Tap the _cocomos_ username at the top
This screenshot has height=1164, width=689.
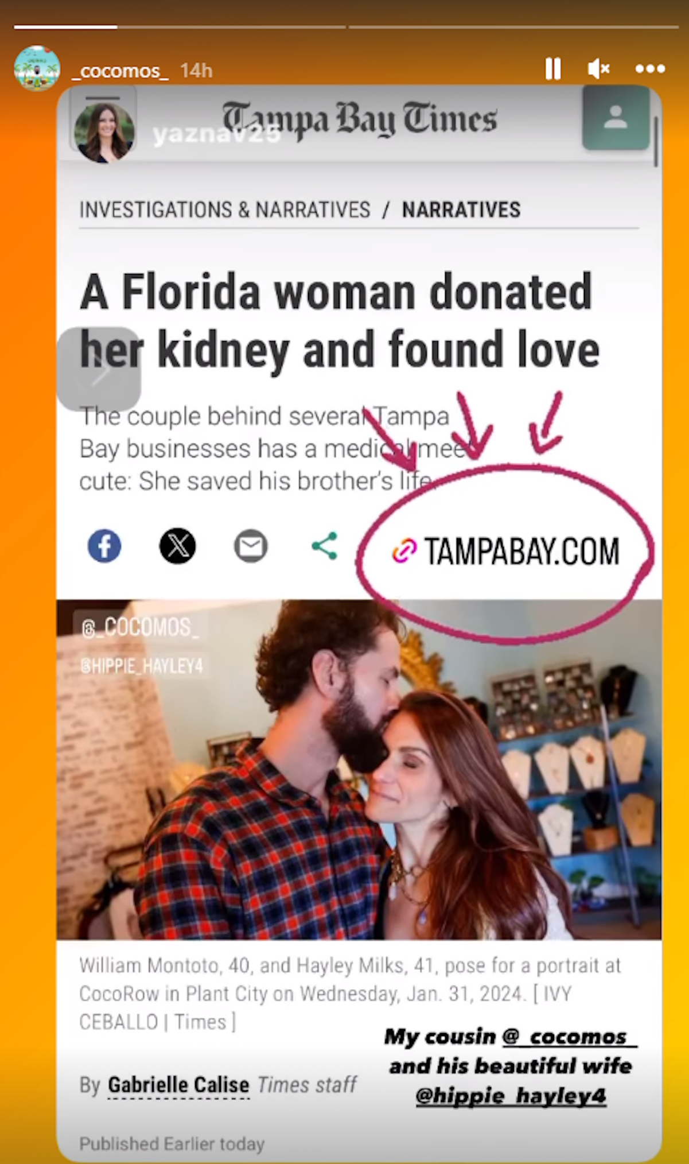click(x=120, y=71)
